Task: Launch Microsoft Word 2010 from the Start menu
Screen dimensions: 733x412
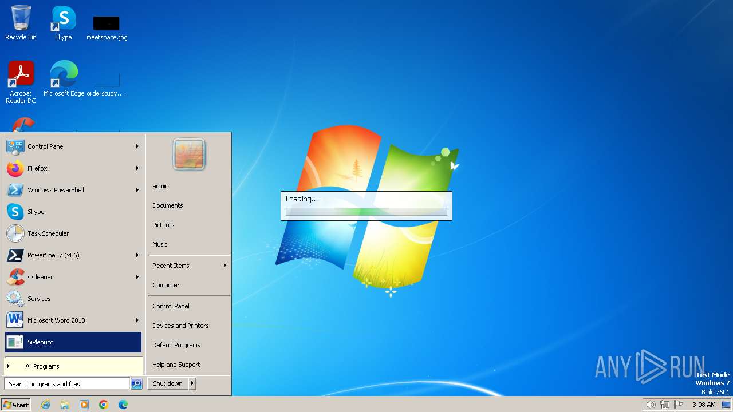Action: (x=73, y=320)
